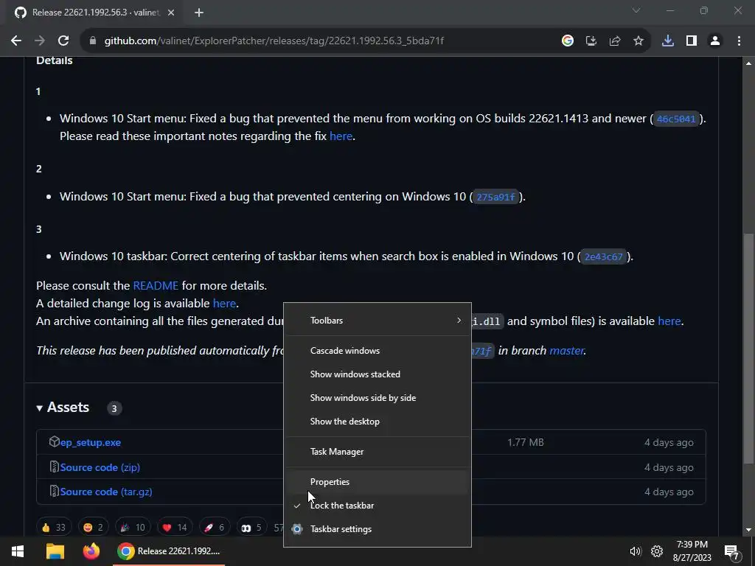Select Cascade windows from context menu

coord(377,351)
